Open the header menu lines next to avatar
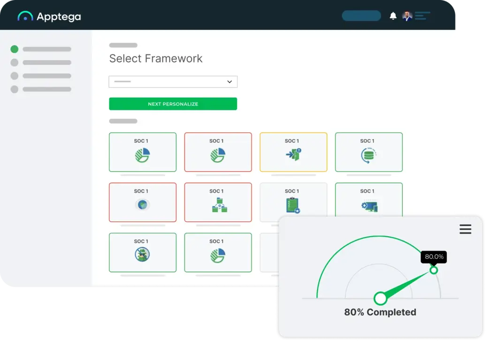Viewport: 486px width, 341px height. pyautogui.click(x=423, y=15)
